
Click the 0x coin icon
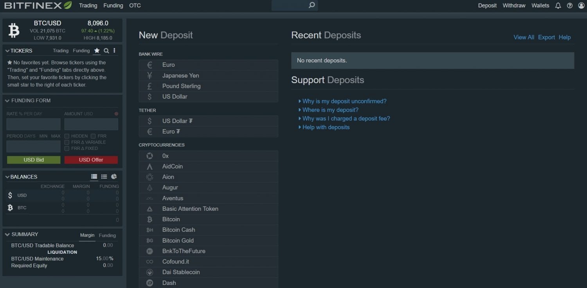pos(149,156)
